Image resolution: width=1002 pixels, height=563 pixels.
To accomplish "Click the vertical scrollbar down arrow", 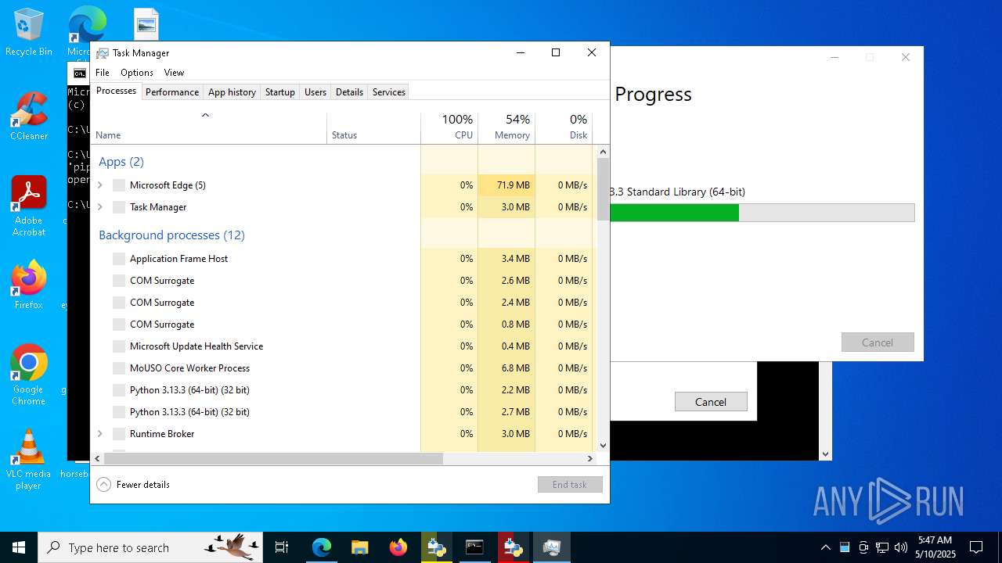I will [x=603, y=446].
